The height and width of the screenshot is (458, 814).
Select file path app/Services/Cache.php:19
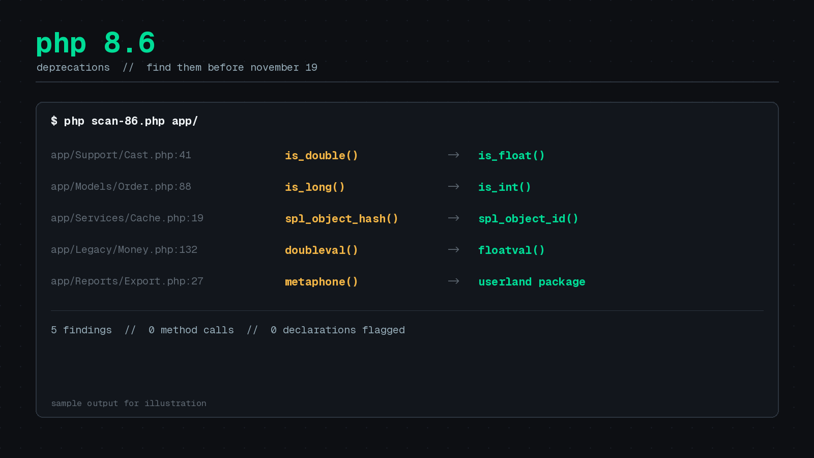(x=127, y=218)
